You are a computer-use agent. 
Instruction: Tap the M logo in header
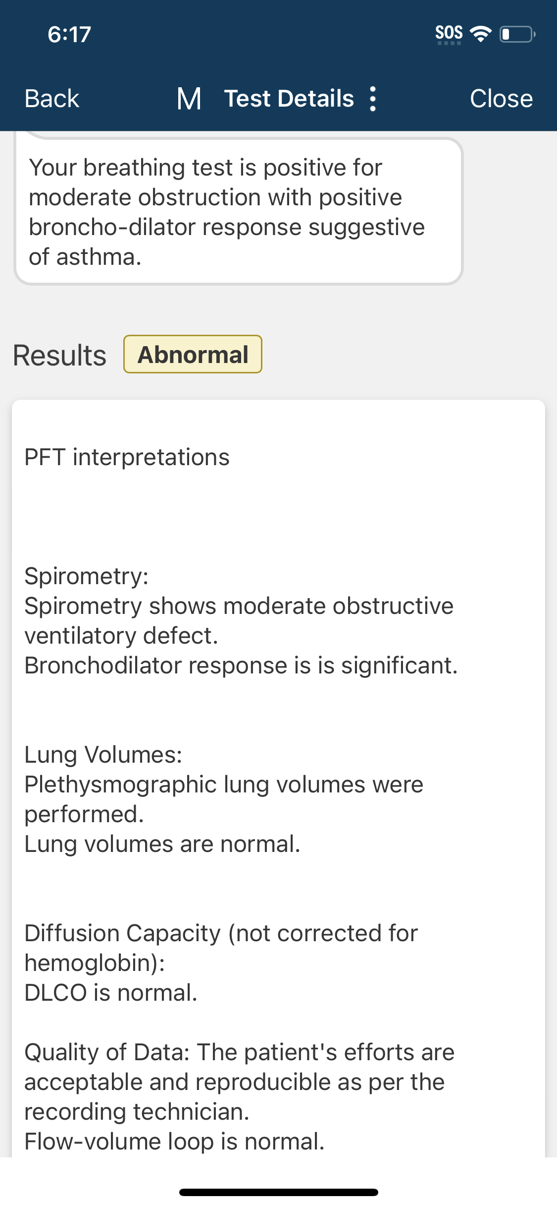[x=189, y=99]
